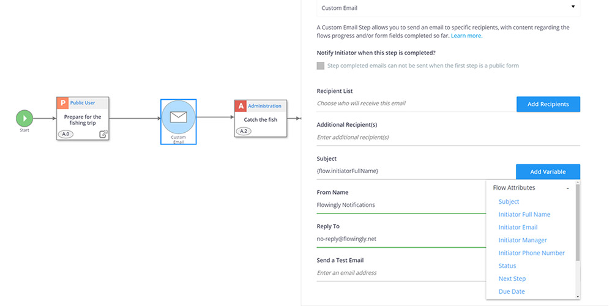Click the red A Administration badge
Image resolution: width=612 pixels, height=306 pixels.
pyautogui.click(x=240, y=106)
